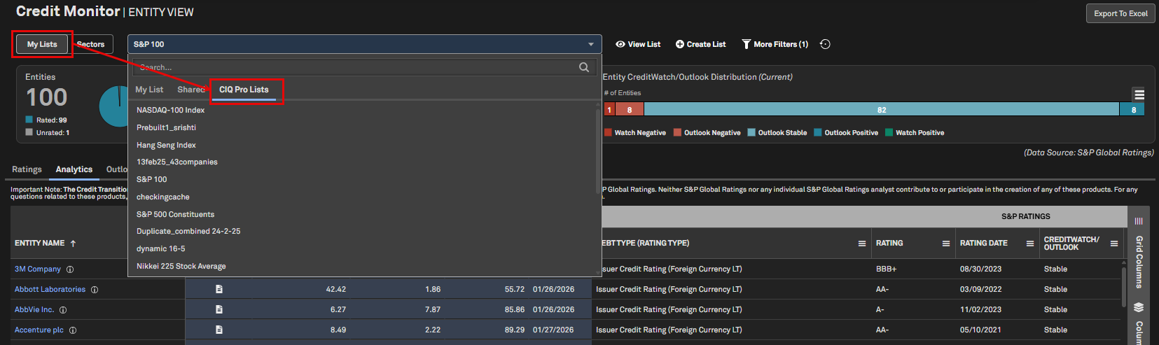Select NASDAQ-100 Index from the list
Viewport: 1159px width, 345px height.
pos(170,110)
